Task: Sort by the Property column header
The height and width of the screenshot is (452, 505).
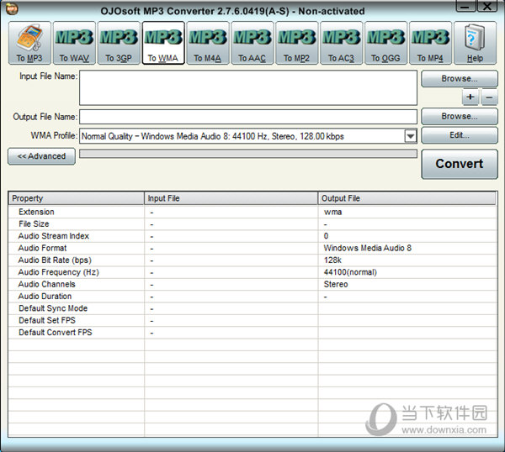Action: click(77, 198)
